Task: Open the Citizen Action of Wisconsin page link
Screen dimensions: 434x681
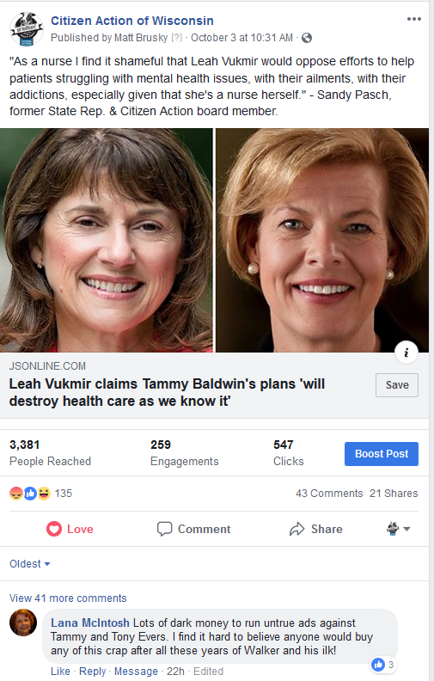Action: coord(132,21)
